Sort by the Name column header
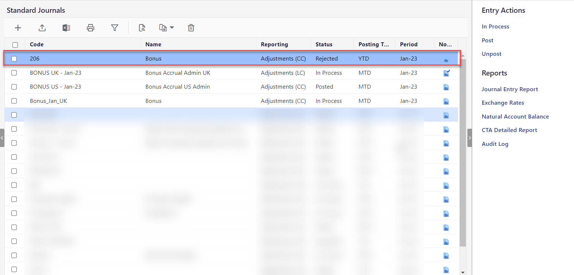The height and width of the screenshot is (275, 574). (198, 44)
